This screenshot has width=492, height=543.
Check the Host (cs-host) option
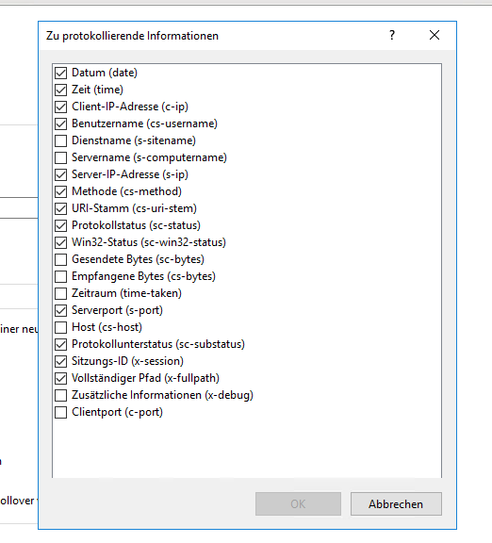click(61, 327)
